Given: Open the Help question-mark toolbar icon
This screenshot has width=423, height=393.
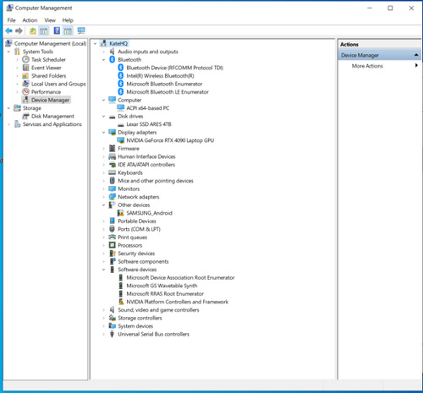Looking at the screenshot, I should 57,30.
